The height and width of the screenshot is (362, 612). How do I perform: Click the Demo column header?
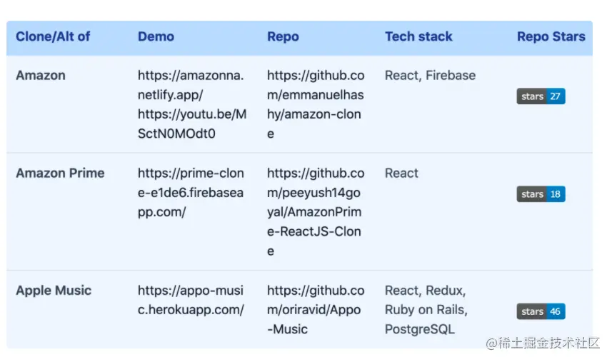point(156,36)
